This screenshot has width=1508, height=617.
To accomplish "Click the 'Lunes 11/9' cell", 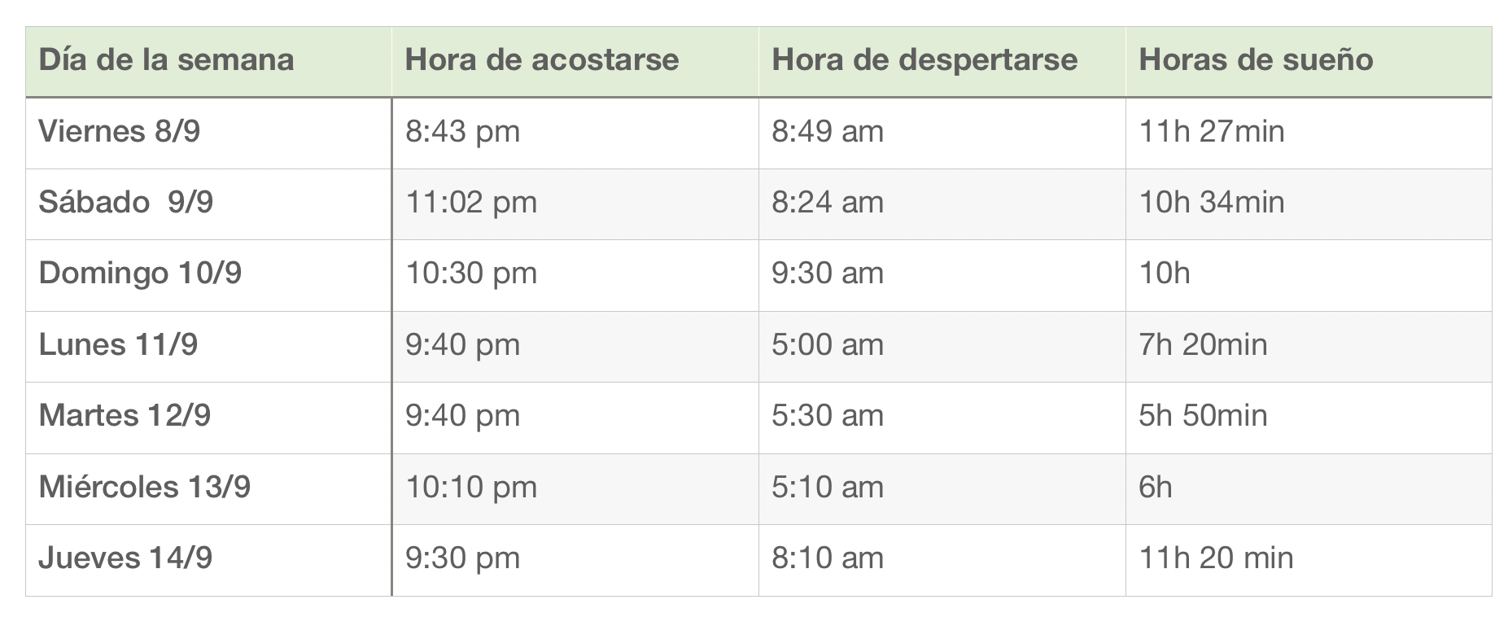I will 118,345.
